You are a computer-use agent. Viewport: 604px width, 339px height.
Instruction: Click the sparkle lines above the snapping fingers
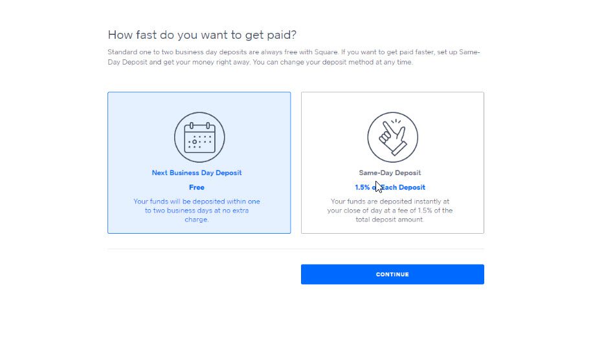coord(396,122)
